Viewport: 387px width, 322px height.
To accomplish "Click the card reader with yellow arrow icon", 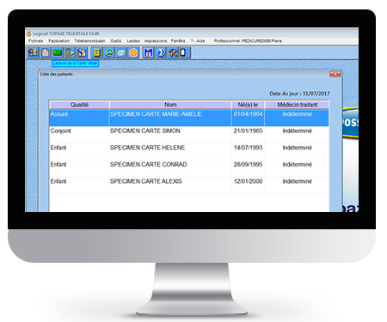I will click(70, 52).
